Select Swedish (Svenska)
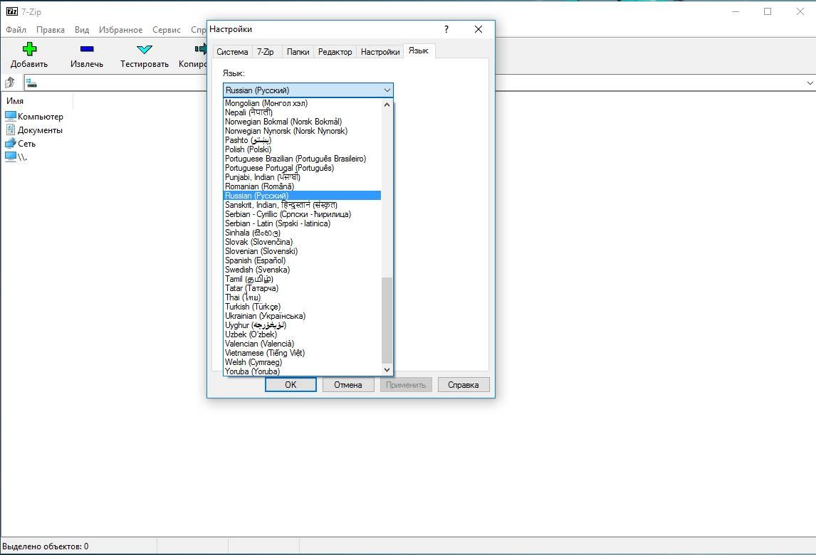 click(302, 270)
